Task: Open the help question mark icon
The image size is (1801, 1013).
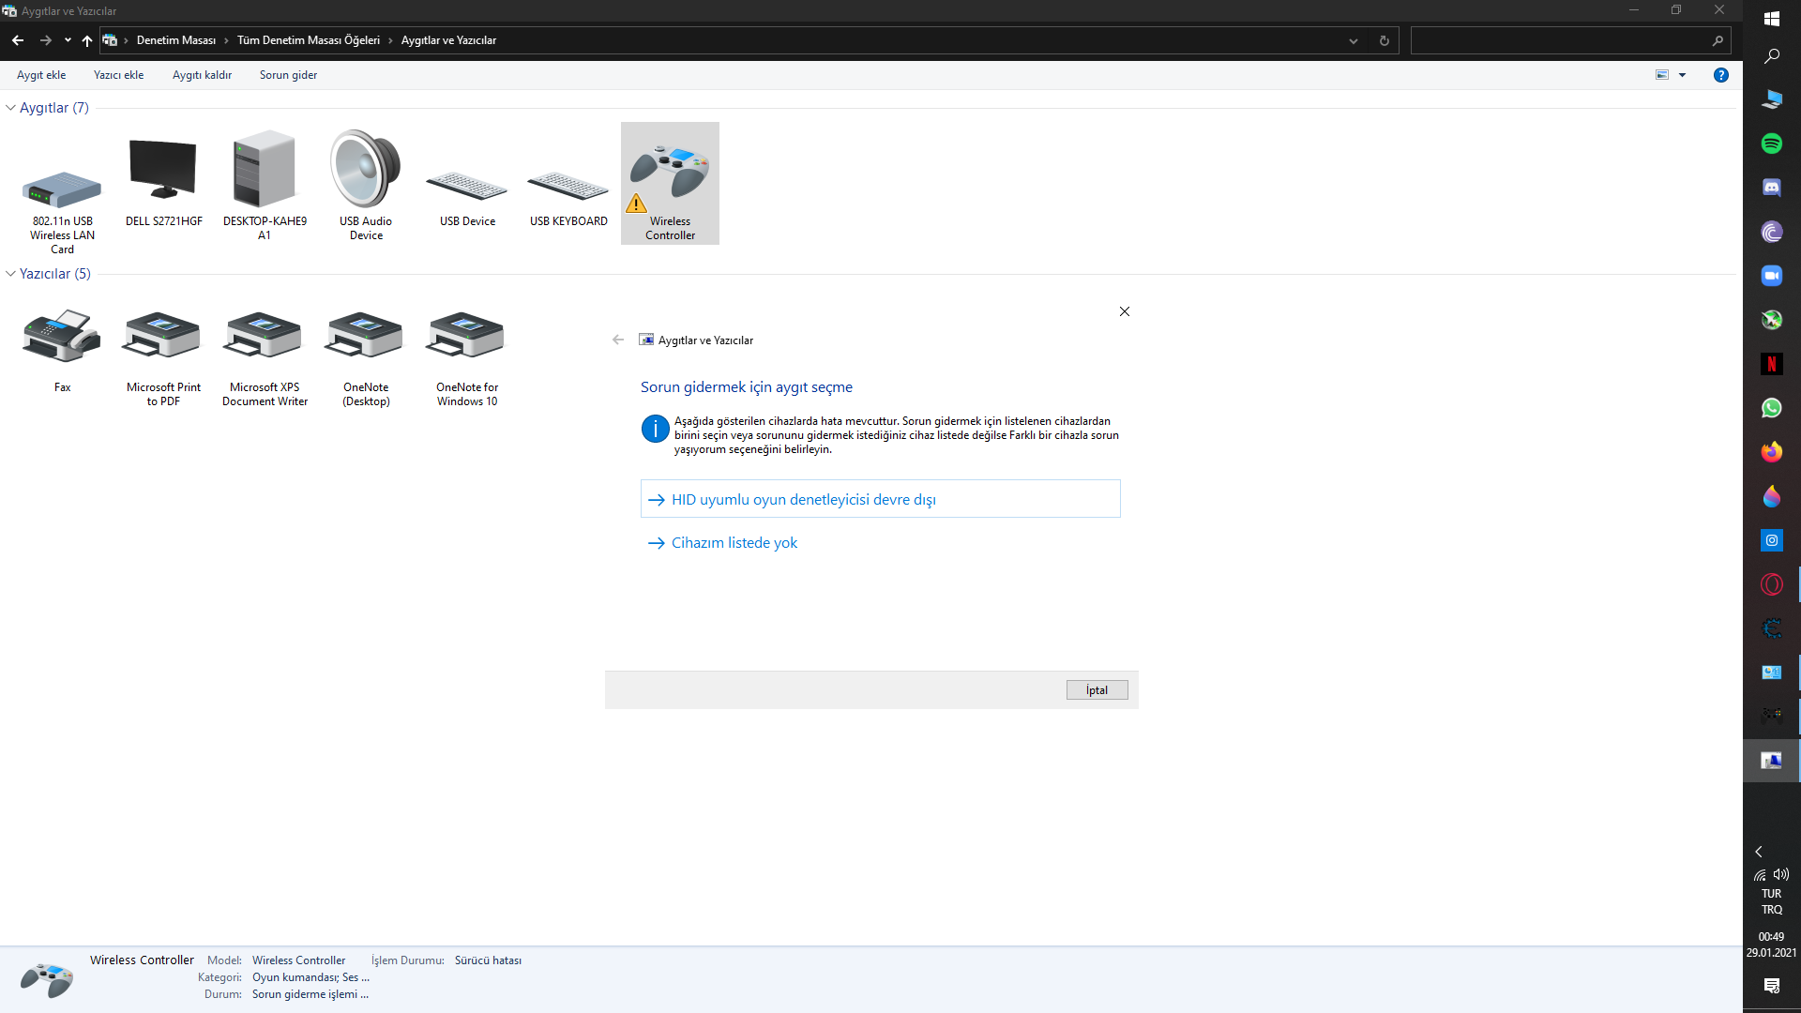Action: point(1720,75)
